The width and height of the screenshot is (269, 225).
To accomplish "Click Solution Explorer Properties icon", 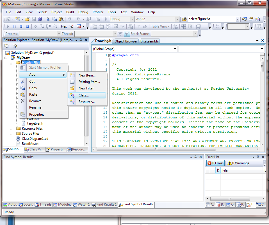I will point(7,46).
